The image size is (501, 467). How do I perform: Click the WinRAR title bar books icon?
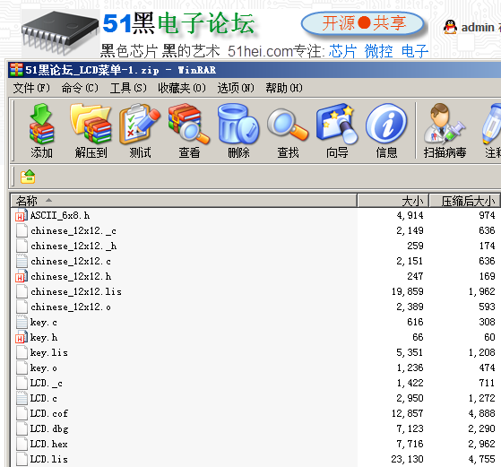pos(16,70)
